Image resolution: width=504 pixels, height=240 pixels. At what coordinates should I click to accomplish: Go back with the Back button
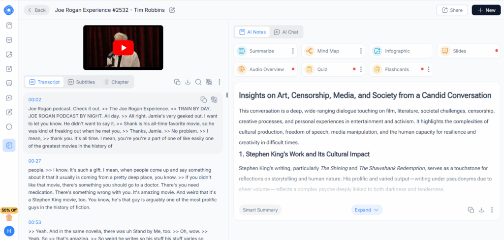coord(36,10)
